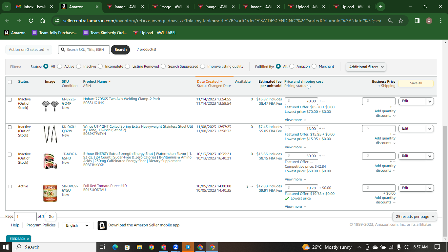Open the Chrome three-dot menu
Image resolution: width=448 pixels, height=252 pixels.
440,21
